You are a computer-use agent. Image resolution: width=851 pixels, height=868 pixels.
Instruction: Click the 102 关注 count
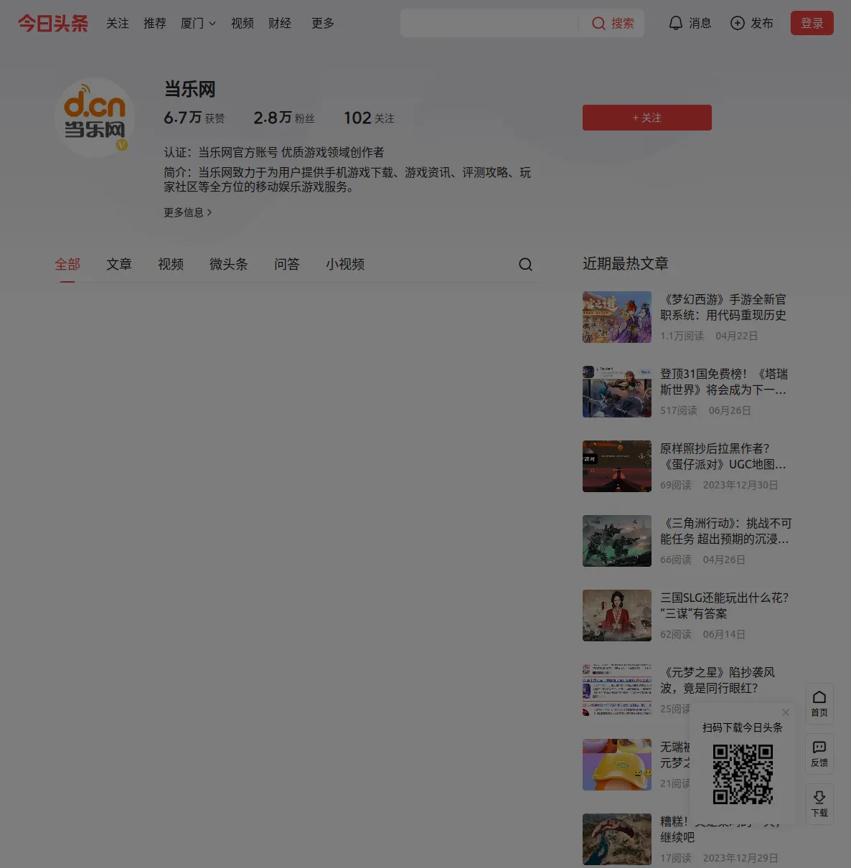369,118
